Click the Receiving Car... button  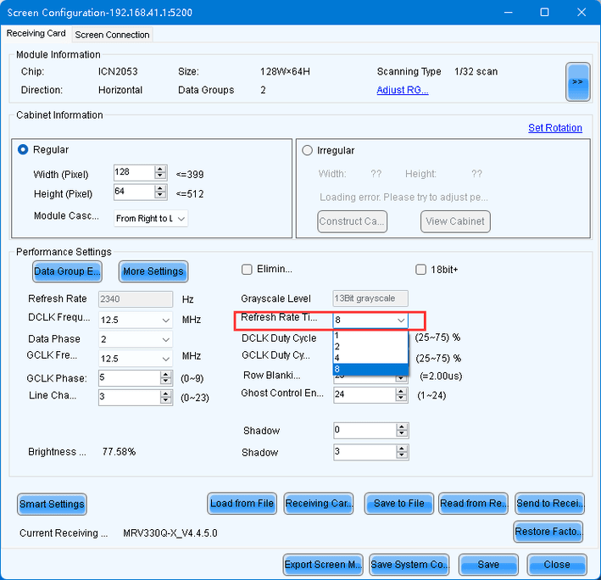tap(319, 504)
